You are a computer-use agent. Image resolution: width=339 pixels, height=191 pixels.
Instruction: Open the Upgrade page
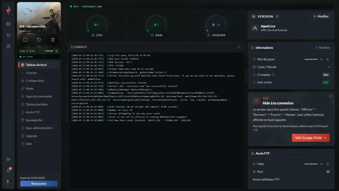pos(39,136)
